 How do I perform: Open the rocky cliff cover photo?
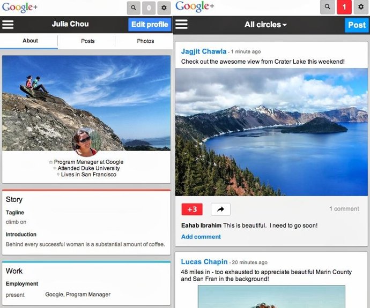(x=86, y=103)
